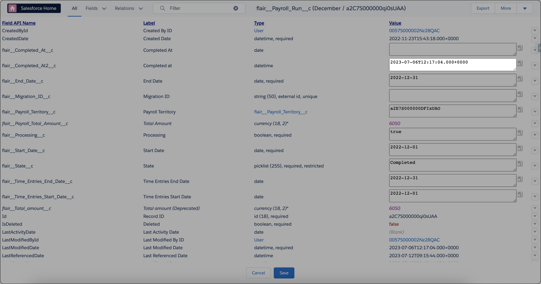This screenshot has width=541, height=284.
Task: Clear the filter using the X icon
Action: tap(236, 8)
